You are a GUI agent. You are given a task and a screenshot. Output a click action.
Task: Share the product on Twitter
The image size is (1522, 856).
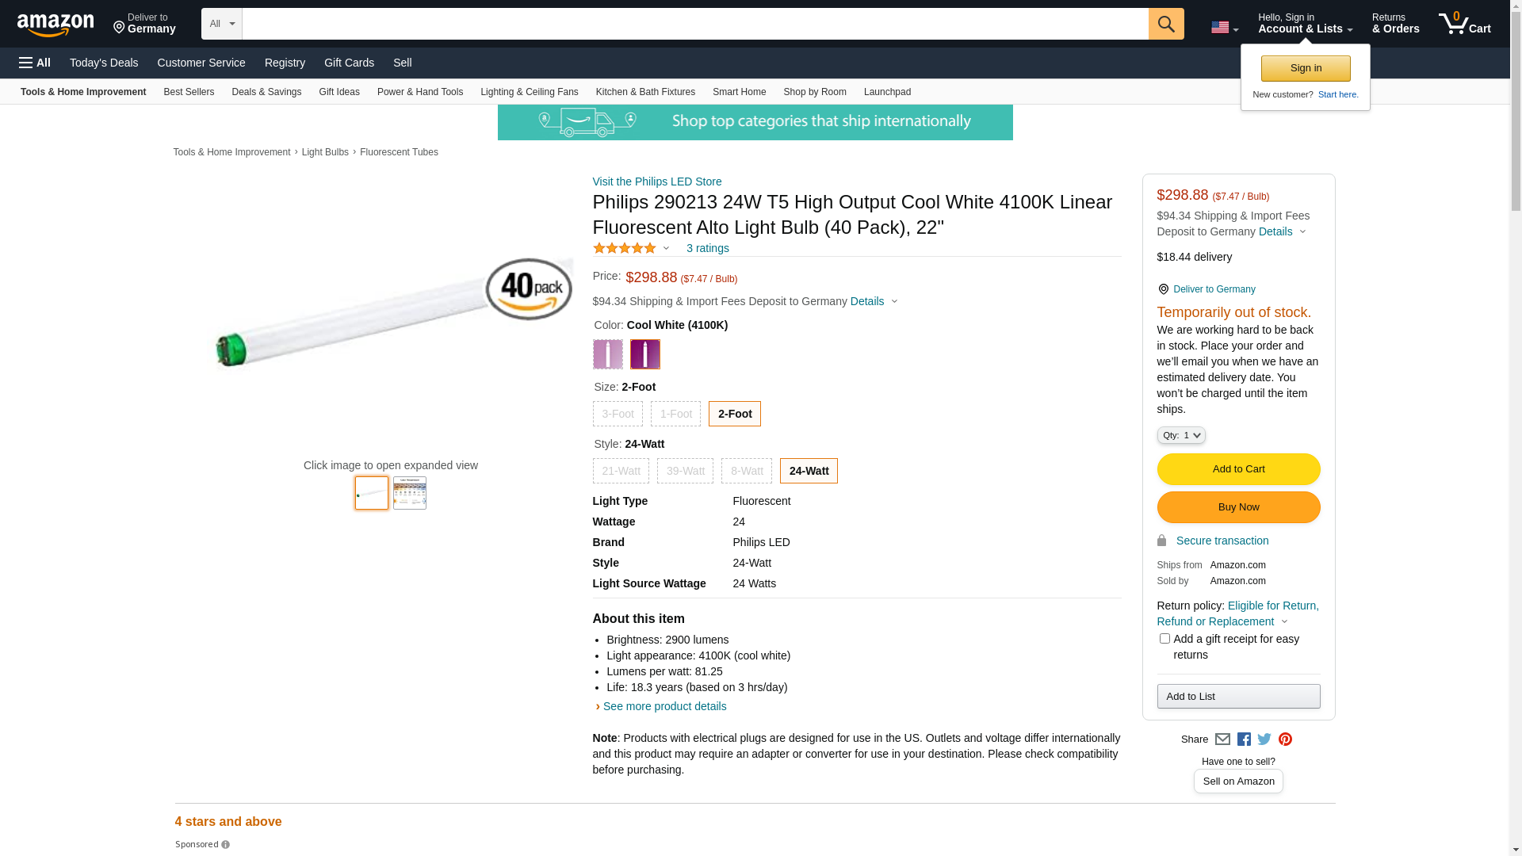[x=1264, y=739]
